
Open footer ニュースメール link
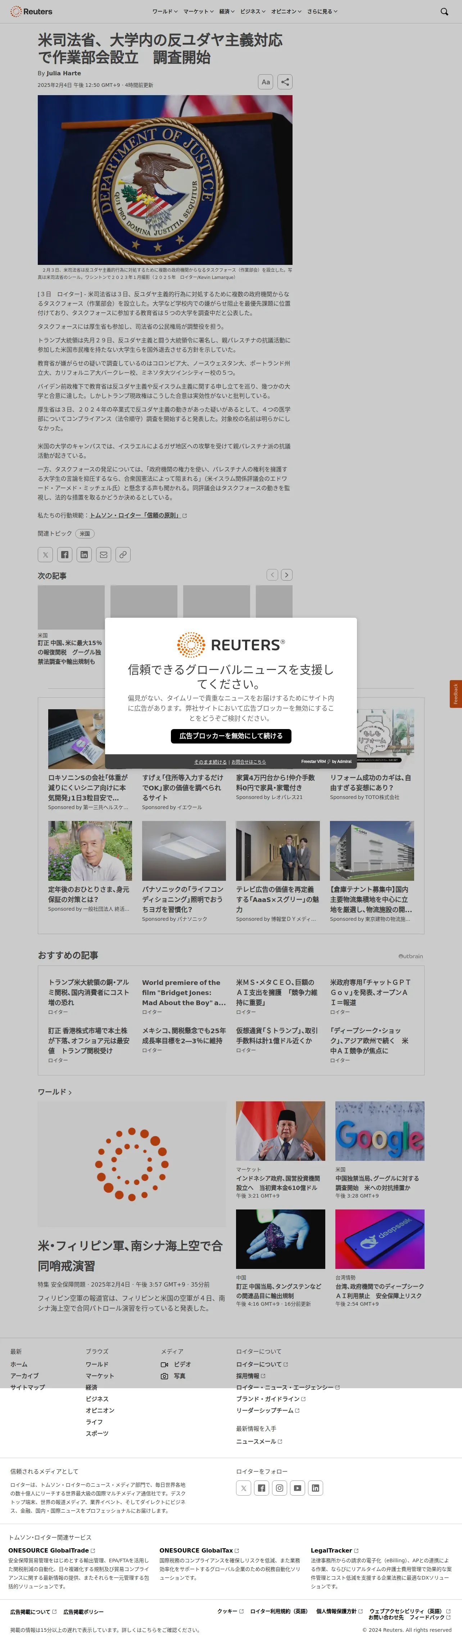click(x=259, y=1442)
